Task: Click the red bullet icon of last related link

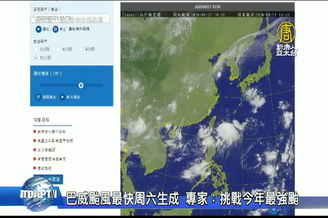Action: pyautogui.click(x=35, y=168)
